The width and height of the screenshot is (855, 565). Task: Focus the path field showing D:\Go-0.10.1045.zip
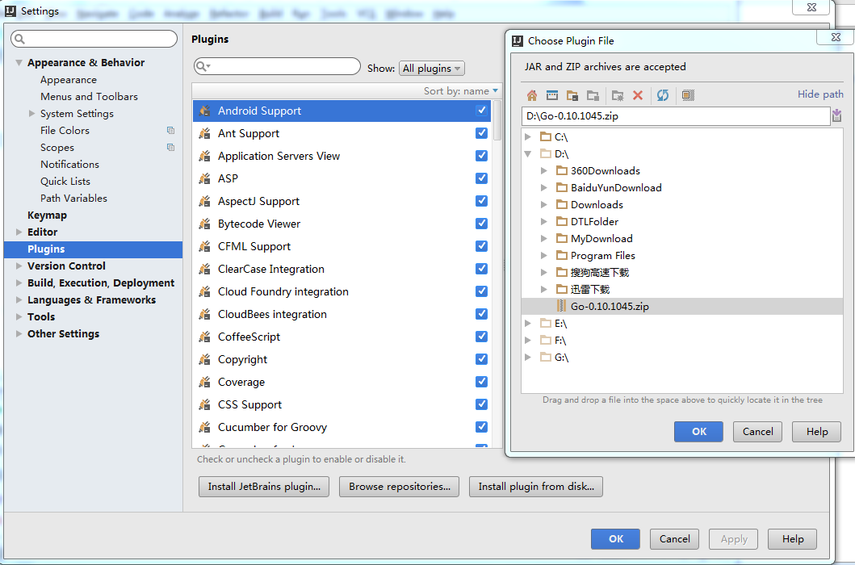(x=676, y=116)
